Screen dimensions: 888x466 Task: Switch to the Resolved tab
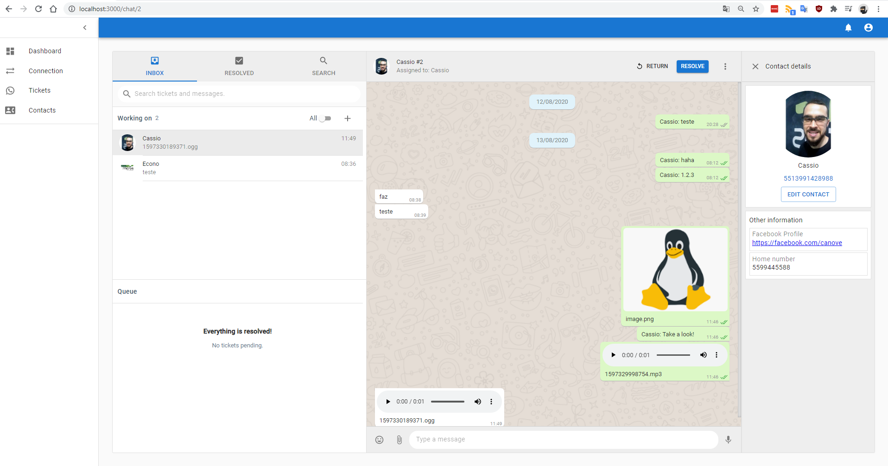(x=239, y=66)
